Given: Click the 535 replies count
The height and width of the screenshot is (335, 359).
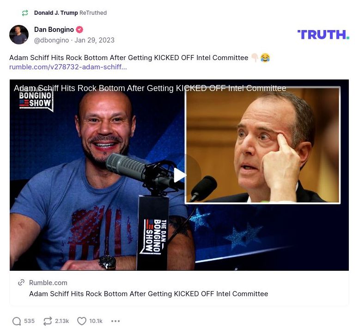Looking at the screenshot, I should pyautogui.click(x=29, y=321).
